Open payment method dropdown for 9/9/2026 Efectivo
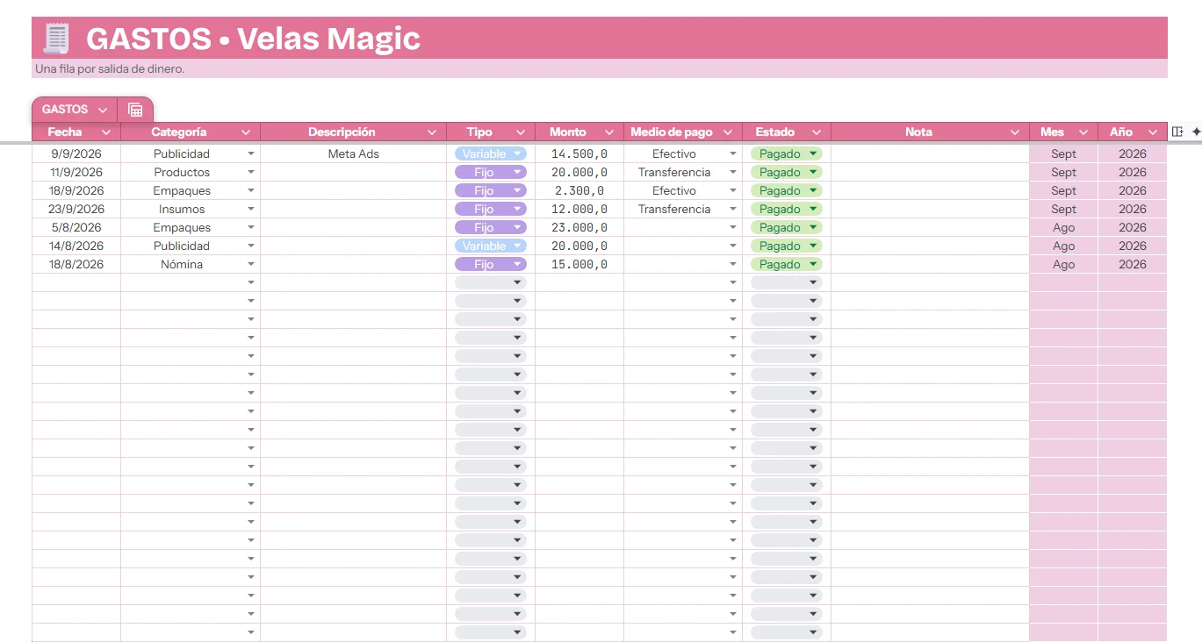This screenshot has height=642, width=1202. coord(733,153)
